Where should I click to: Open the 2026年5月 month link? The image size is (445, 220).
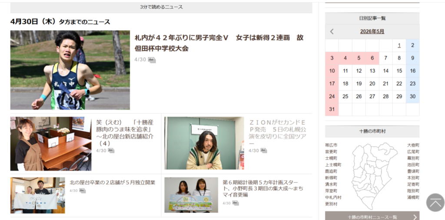coord(372,32)
